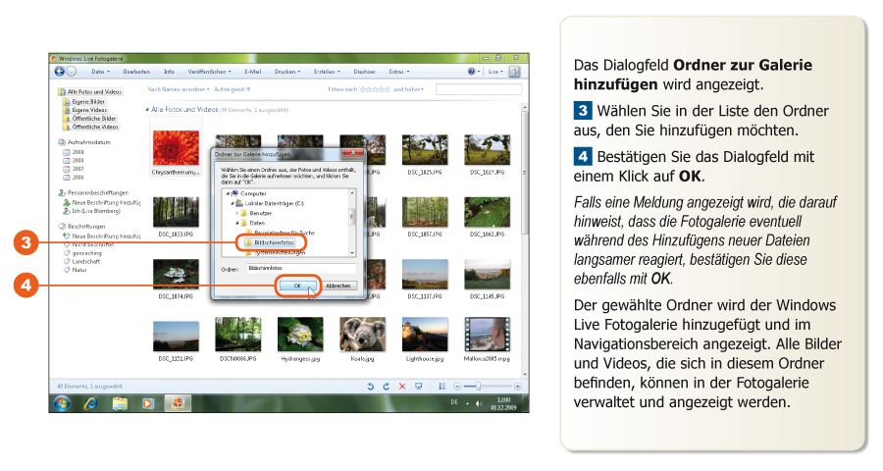Open the 'Nach Namen anordnen' dropdown
This screenshot has width=883, height=471.
[178, 89]
